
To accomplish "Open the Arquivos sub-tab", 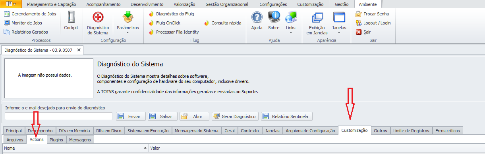I will 15,140.
